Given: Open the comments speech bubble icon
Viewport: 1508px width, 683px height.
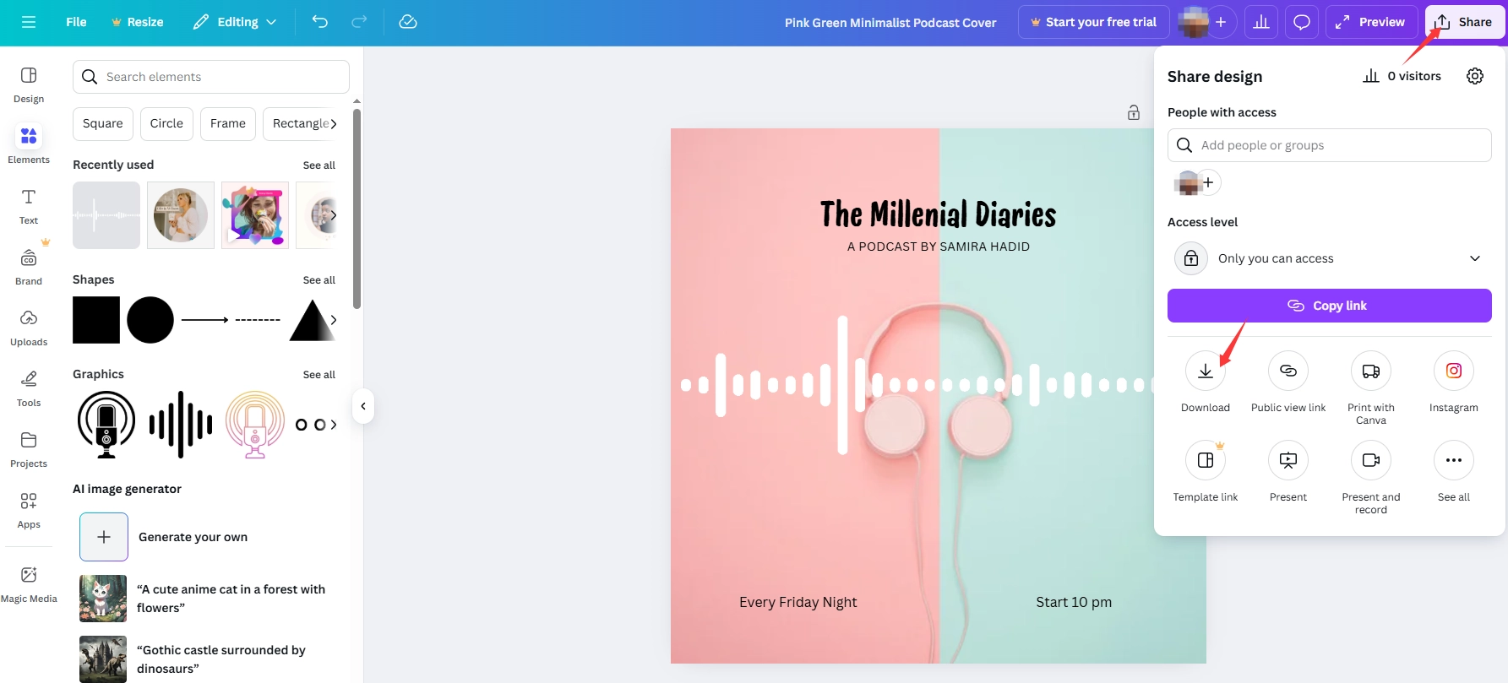Looking at the screenshot, I should point(1302,22).
